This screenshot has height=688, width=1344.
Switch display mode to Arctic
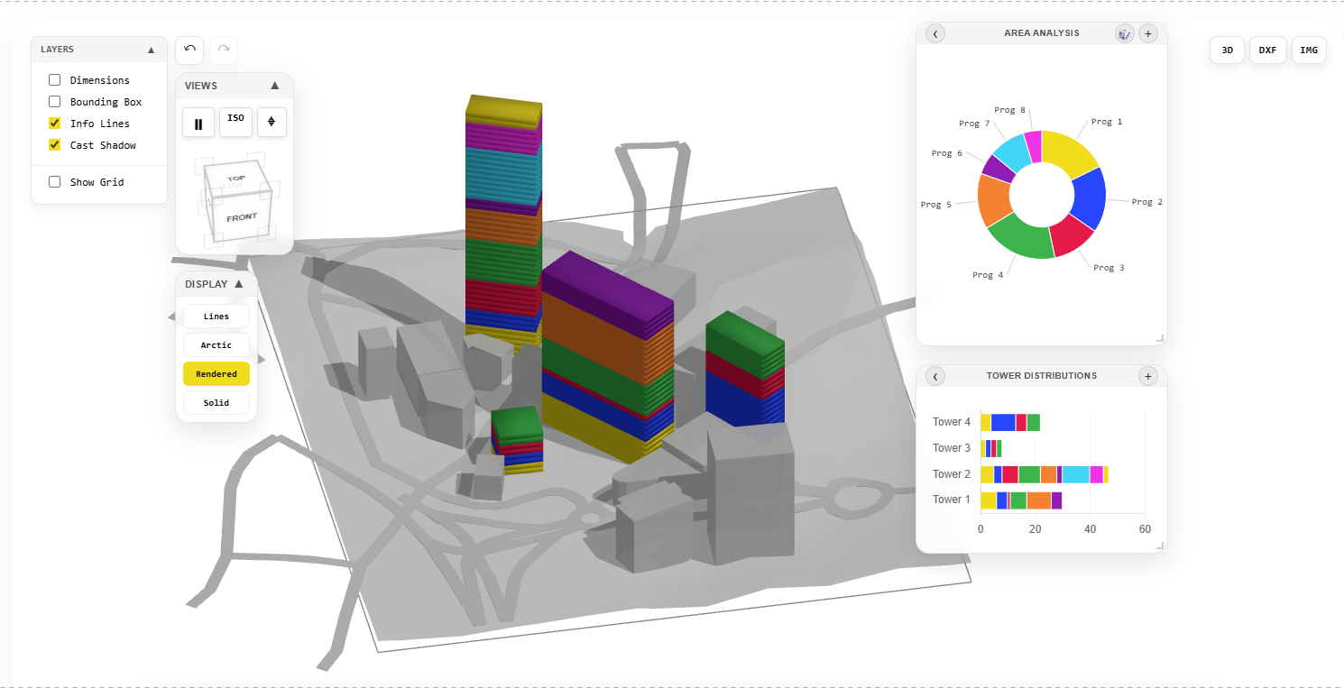[216, 345]
